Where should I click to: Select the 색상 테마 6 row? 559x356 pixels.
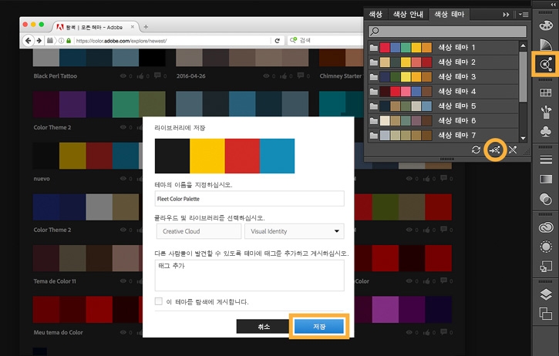click(x=443, y=120)
